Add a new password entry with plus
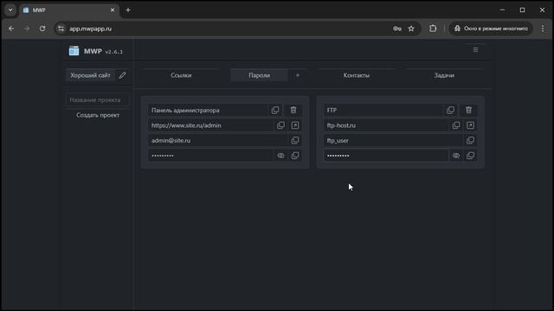This screenshot has width=554, height=311. point(298,75)
